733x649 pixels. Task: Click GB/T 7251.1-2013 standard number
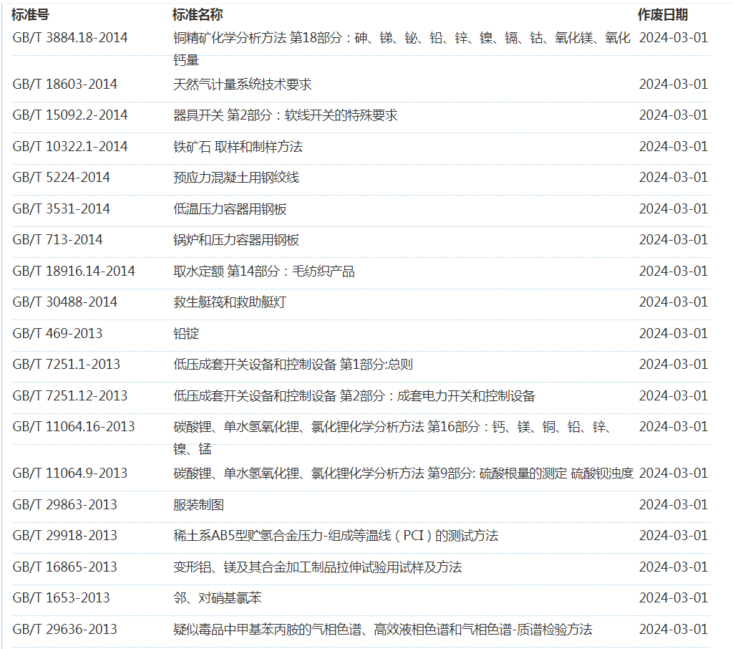pos(67,365)
